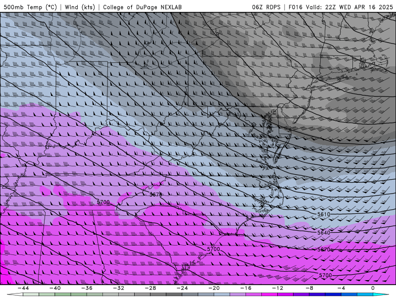The image size is (396, 297).
Task: Click the -12 color scale label
Action: tap(278, 288)
